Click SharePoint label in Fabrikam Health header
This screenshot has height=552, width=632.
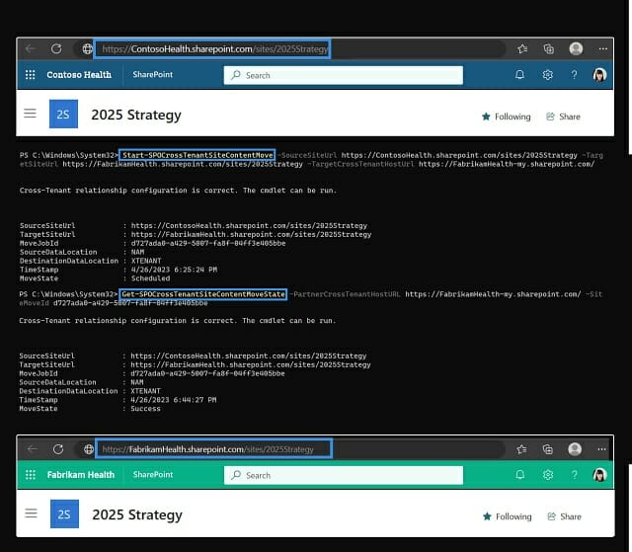pos(155,475)
